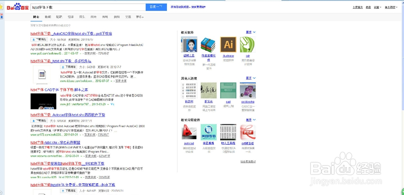Click the homepage link at top right
The width and height of the screenshot is (404, 195).
tap(358, 7)
